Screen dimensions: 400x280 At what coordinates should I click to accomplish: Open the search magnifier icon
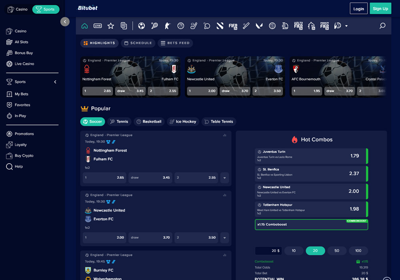tap(382, 26)
